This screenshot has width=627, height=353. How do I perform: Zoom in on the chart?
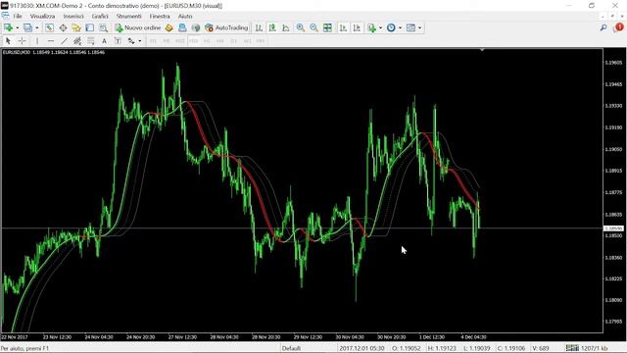301,27
